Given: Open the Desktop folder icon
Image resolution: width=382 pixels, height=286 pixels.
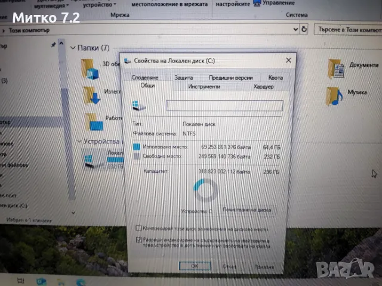Looking at the screenshot, I should (x=94, y=122).
